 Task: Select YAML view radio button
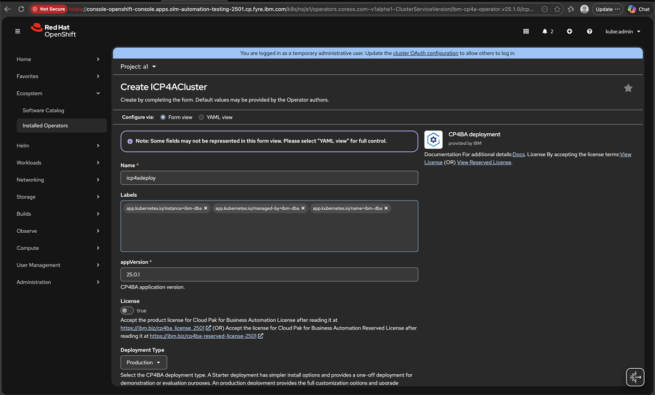pos(201,117)
